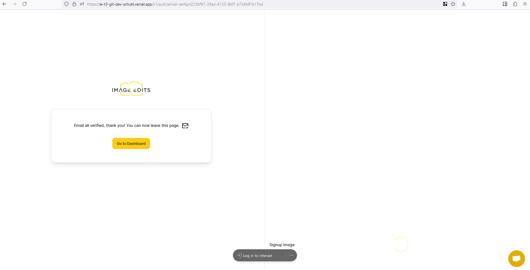The image size is (530, 270).
Task: Go forward to the next page
Action: click(14, 4)
